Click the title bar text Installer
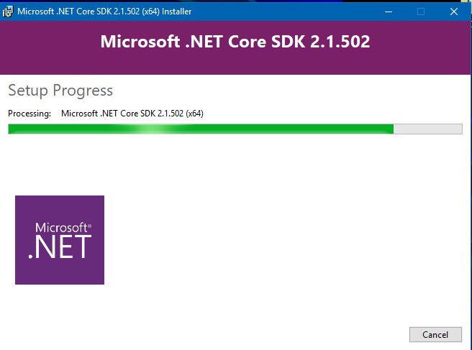 point(177,11)
